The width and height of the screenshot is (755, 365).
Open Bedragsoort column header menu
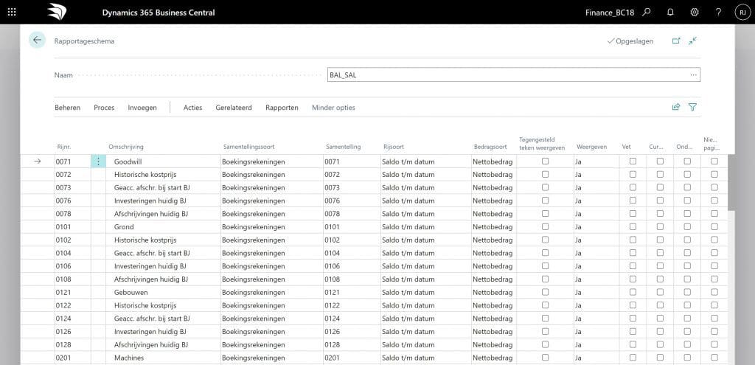pos(490,147)
